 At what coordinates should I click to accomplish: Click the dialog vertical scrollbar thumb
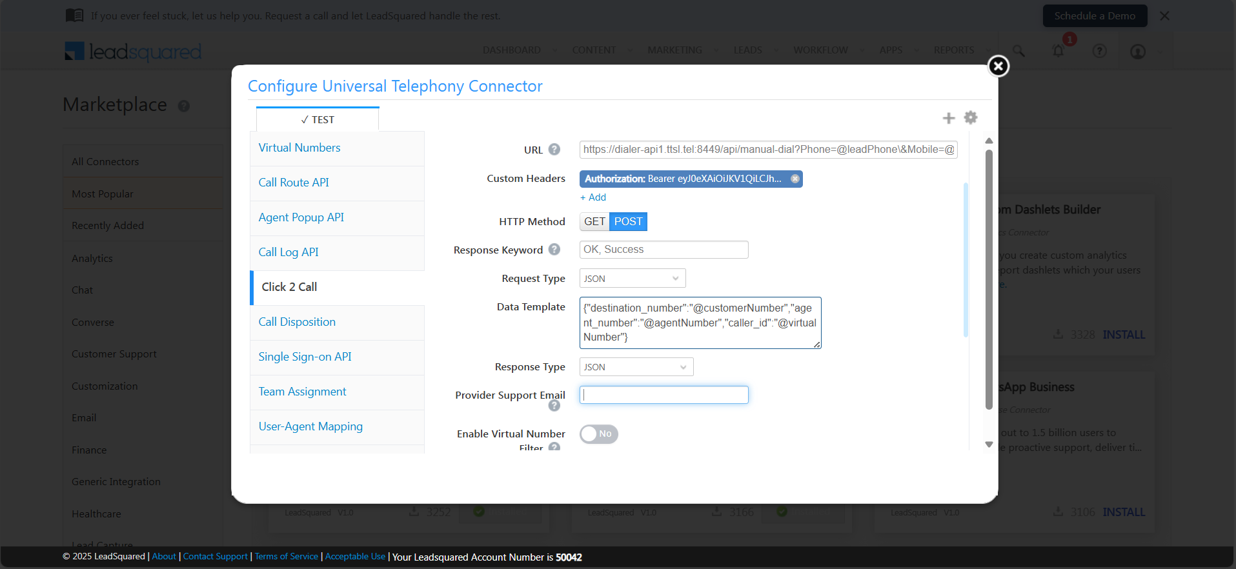(x=989, y=279)
